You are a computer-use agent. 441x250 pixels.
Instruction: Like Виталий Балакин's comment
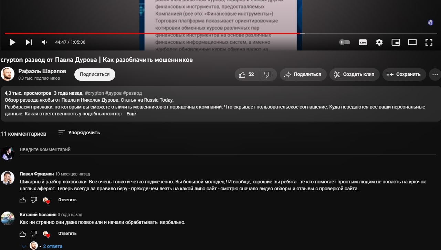tap(23, 234)
